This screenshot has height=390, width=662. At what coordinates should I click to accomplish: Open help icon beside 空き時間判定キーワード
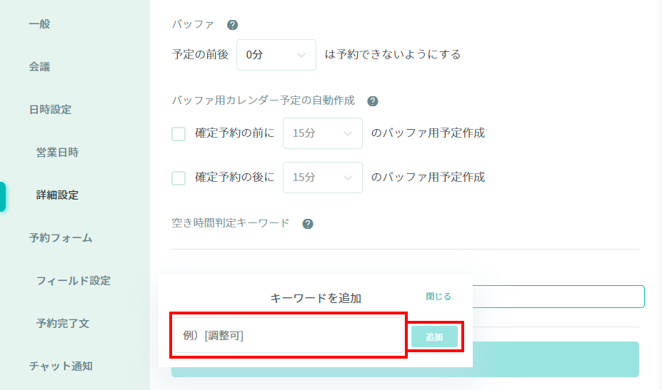coord(308,224)
